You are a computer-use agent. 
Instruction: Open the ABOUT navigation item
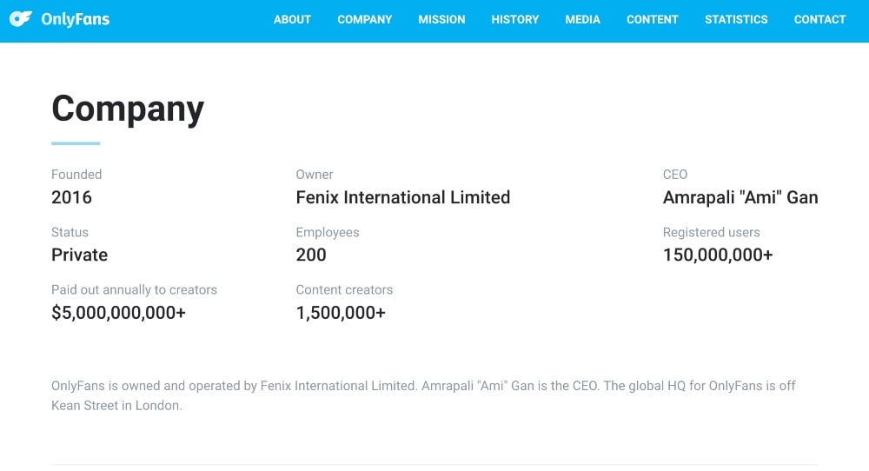click(x=292, y=19)
